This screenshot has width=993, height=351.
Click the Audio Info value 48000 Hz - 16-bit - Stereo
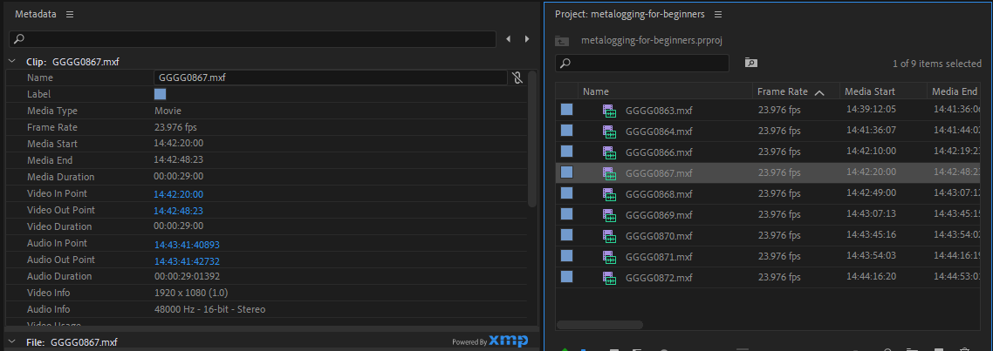(x=209, y=309)
